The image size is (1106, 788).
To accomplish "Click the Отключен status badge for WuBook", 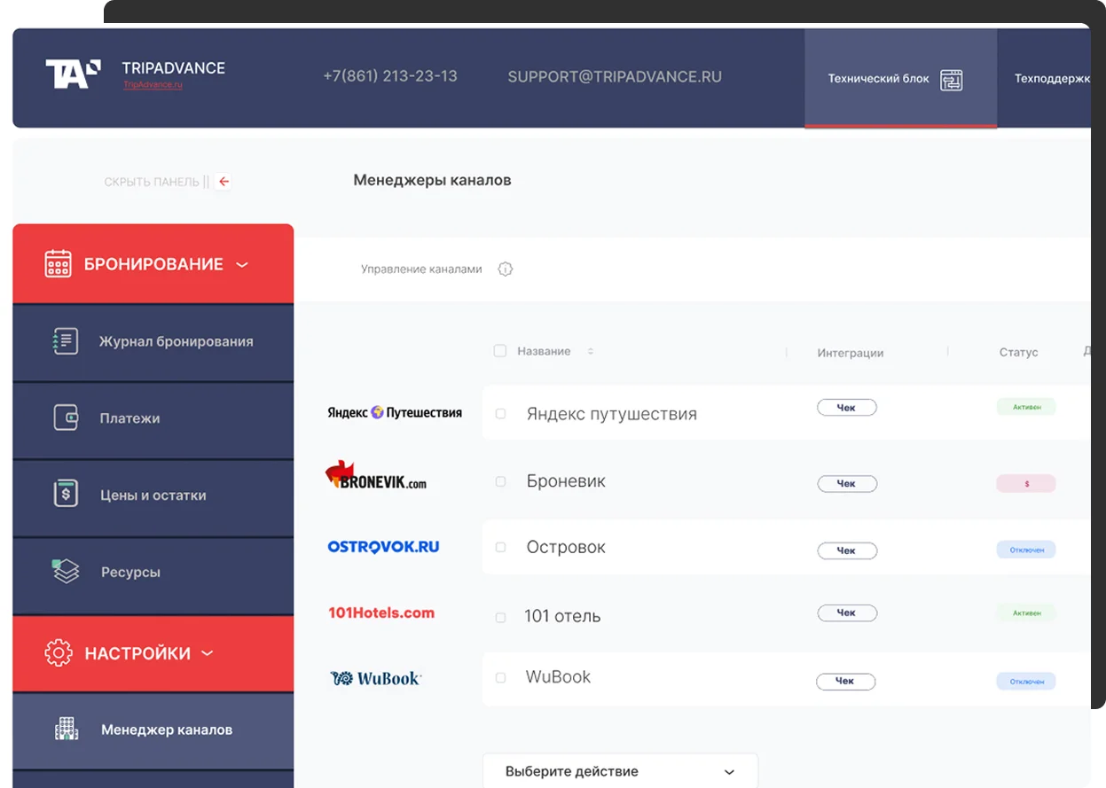I will click(1026, 682).
